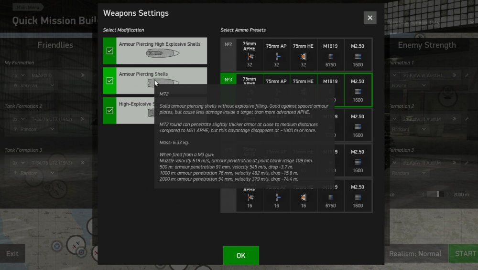The height and width of the screenshot is (270, 478).
Task: Close the Weapons Settings dialog
Action: pyautogui.click(x=370, y=18)
